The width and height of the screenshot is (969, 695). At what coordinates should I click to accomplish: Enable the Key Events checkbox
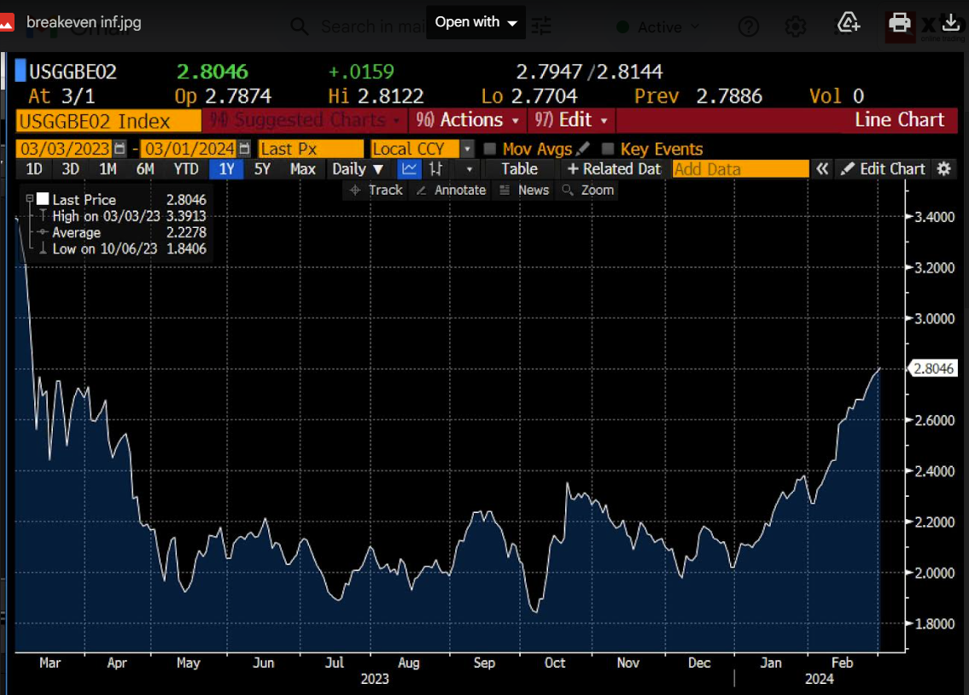pos(608,149)
